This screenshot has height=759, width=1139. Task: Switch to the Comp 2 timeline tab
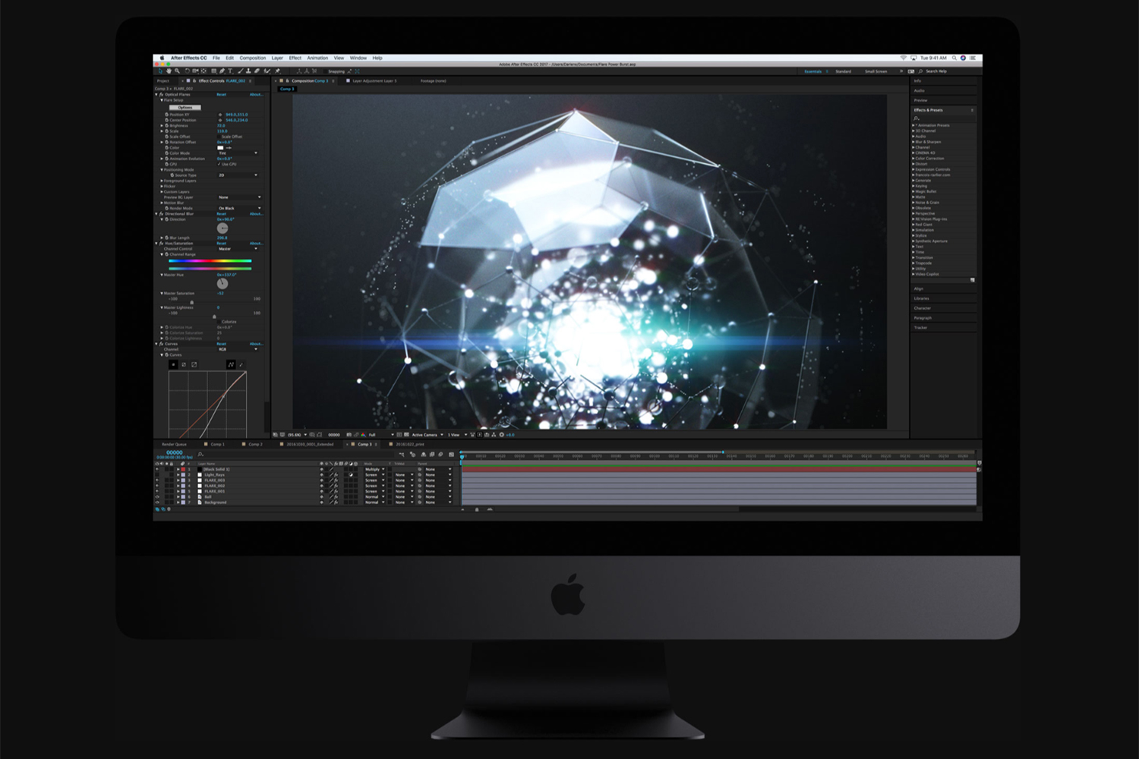[x=255, y=444]
